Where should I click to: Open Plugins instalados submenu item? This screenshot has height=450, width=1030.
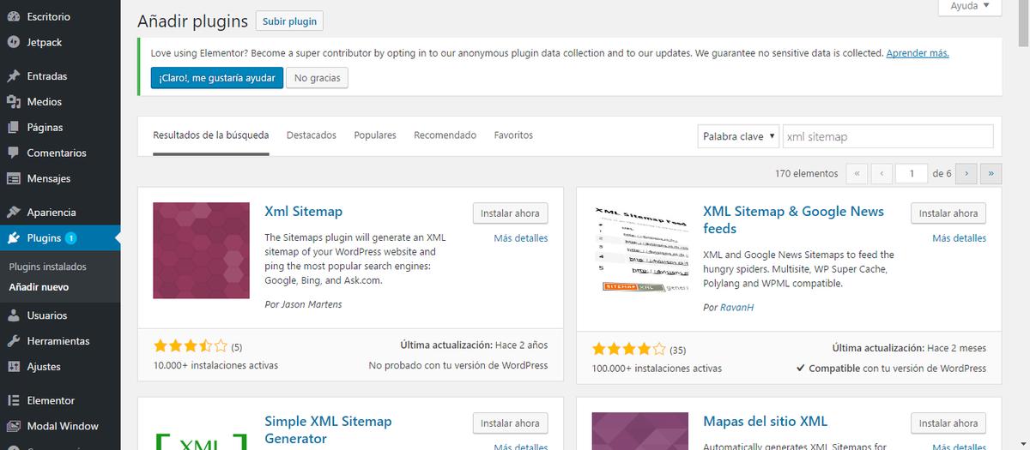pyautogui.click(x=48, y=267)
